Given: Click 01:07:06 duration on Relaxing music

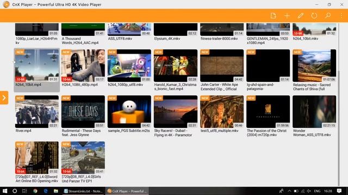Looking at the screenshot, I should click(x=329, y=79).
